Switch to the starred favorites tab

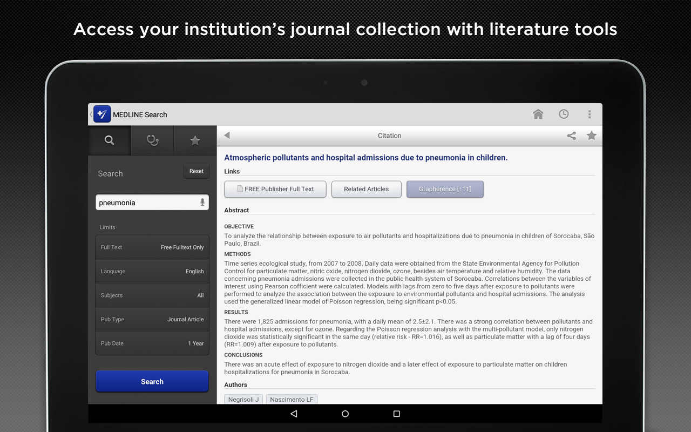pyautogui.click(x=195, y=140)
